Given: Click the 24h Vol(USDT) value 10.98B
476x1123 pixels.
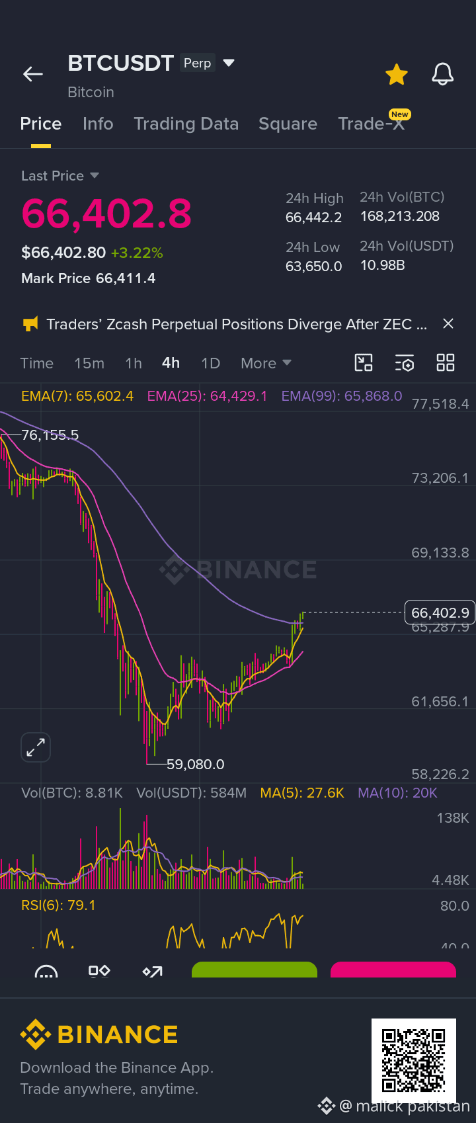Looking at the screenshot, I should tap(382, 265).
